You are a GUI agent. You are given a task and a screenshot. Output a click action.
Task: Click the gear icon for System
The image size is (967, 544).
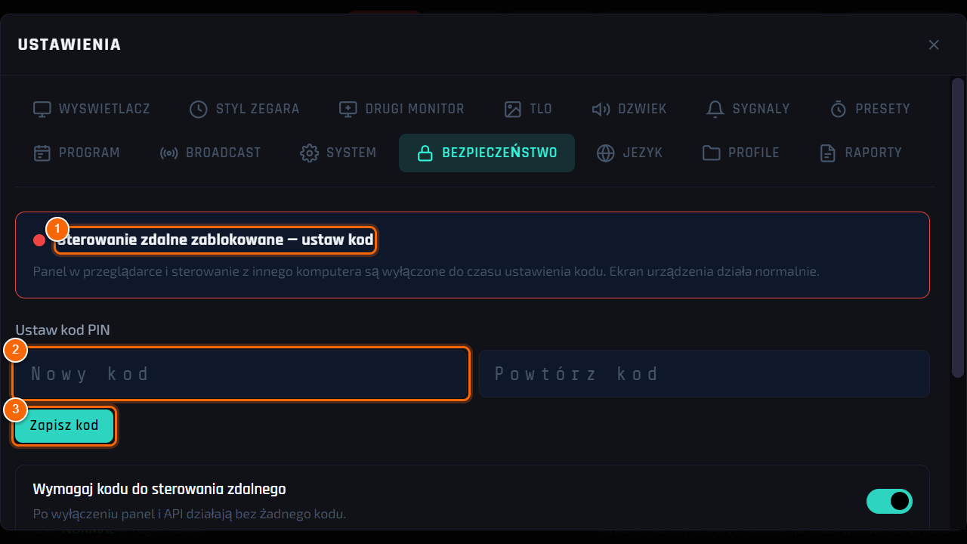tap(309, 153)
